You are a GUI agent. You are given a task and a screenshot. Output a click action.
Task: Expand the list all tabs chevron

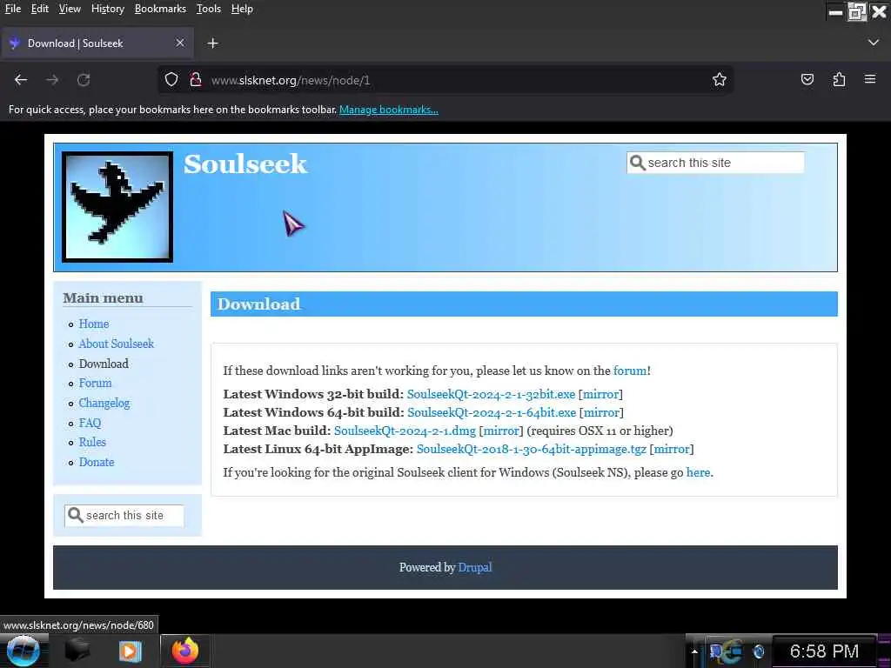(874, 43)
